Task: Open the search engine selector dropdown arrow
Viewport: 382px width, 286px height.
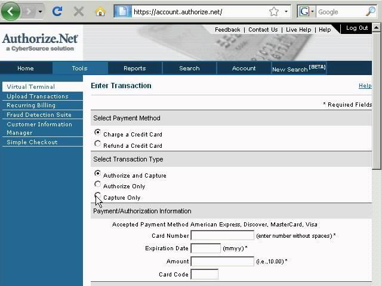Action: pos(313,11)
